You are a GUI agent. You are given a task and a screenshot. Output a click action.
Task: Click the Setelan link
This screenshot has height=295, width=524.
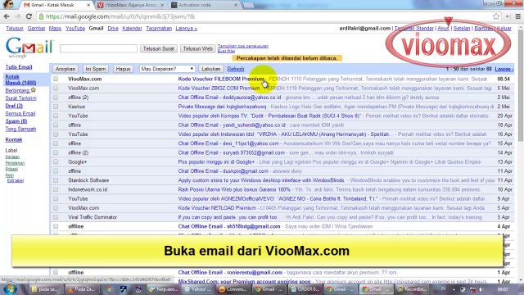[x=462, y=29]
